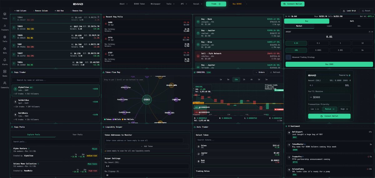Open Tools in the left sidebar
375x178 pixels.
(x=5, y=38)
